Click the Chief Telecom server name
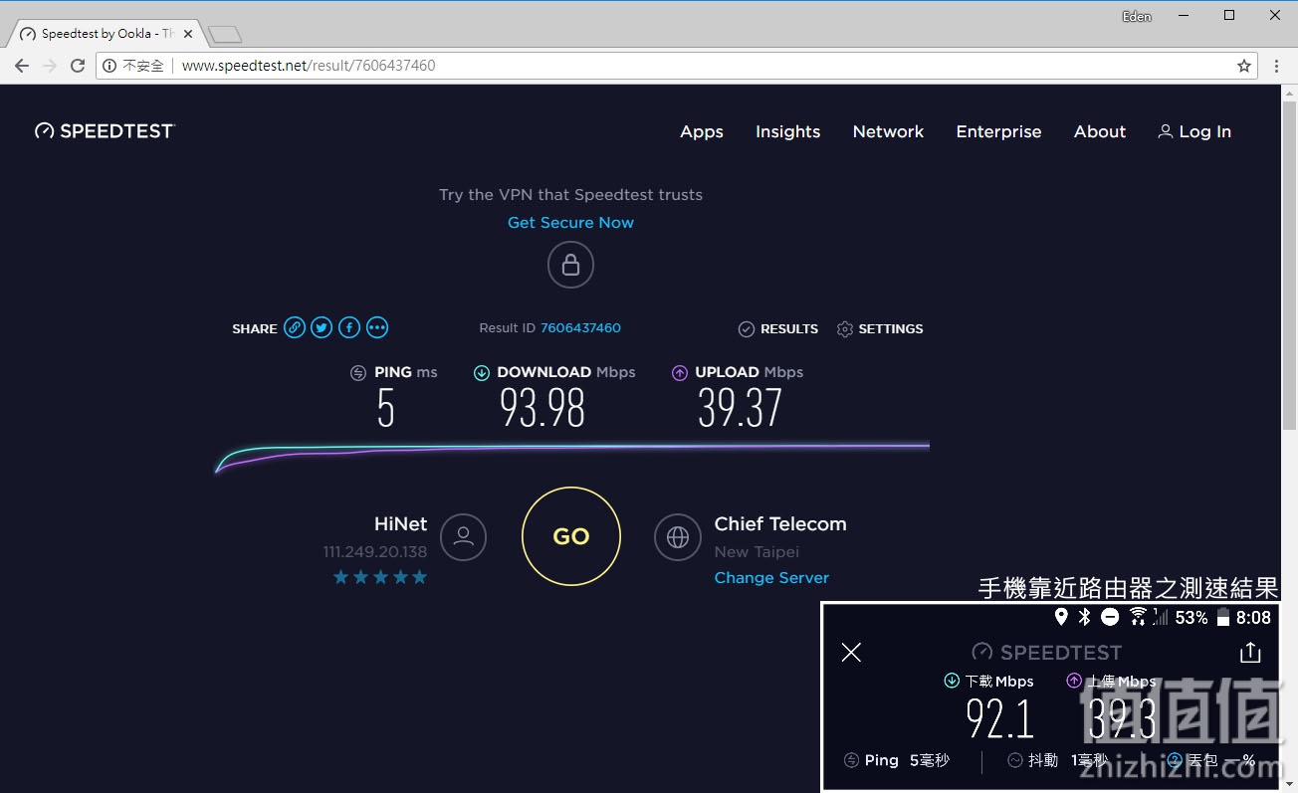Viewport: 1298px width, 793px height. click(780, 524)
